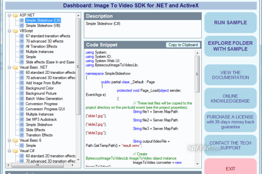Click the icon beside Add Image From Buffer
Screen dimensions: 262x174
[22, 83]
